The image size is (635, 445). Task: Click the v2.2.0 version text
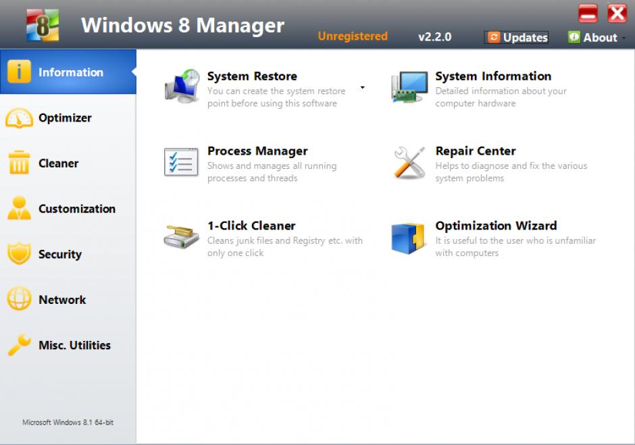pyautogui.click(x=434, y=37)
